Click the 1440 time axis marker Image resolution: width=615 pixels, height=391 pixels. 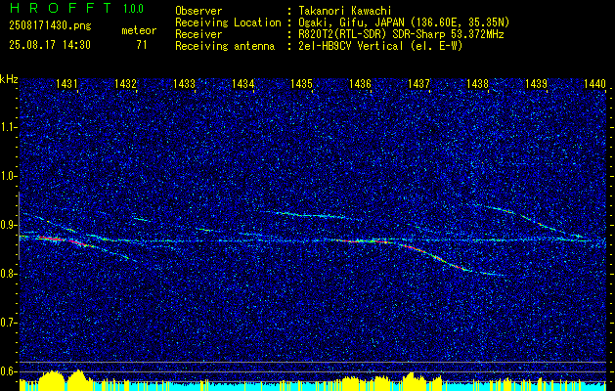click(x=595, y=83)
